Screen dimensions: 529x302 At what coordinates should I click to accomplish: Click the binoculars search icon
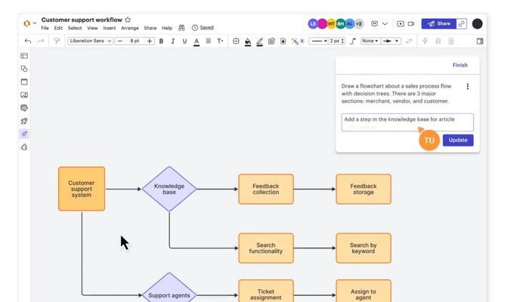coord(181,28)
